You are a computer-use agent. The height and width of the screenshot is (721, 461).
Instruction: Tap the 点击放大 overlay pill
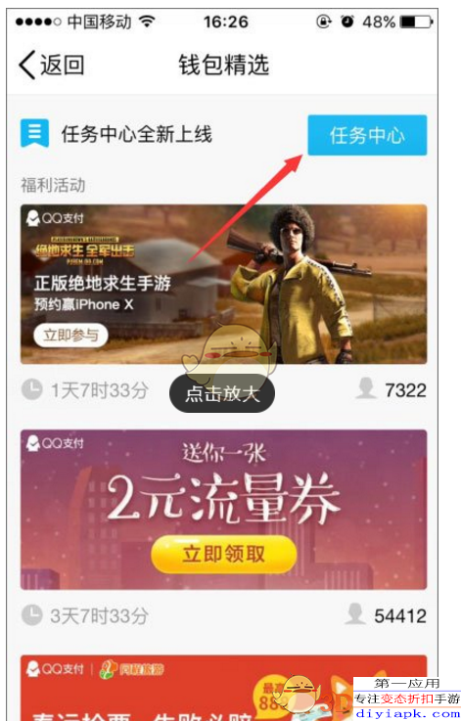(222, 393)
